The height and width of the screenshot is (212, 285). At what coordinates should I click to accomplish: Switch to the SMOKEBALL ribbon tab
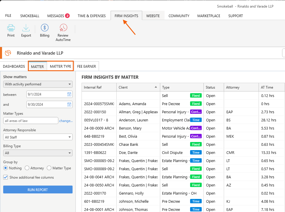(x=30, y=16)
